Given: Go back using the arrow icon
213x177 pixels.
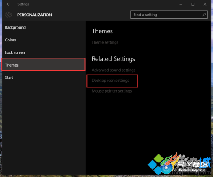Looking at the screenshot, I should point(8,4).
